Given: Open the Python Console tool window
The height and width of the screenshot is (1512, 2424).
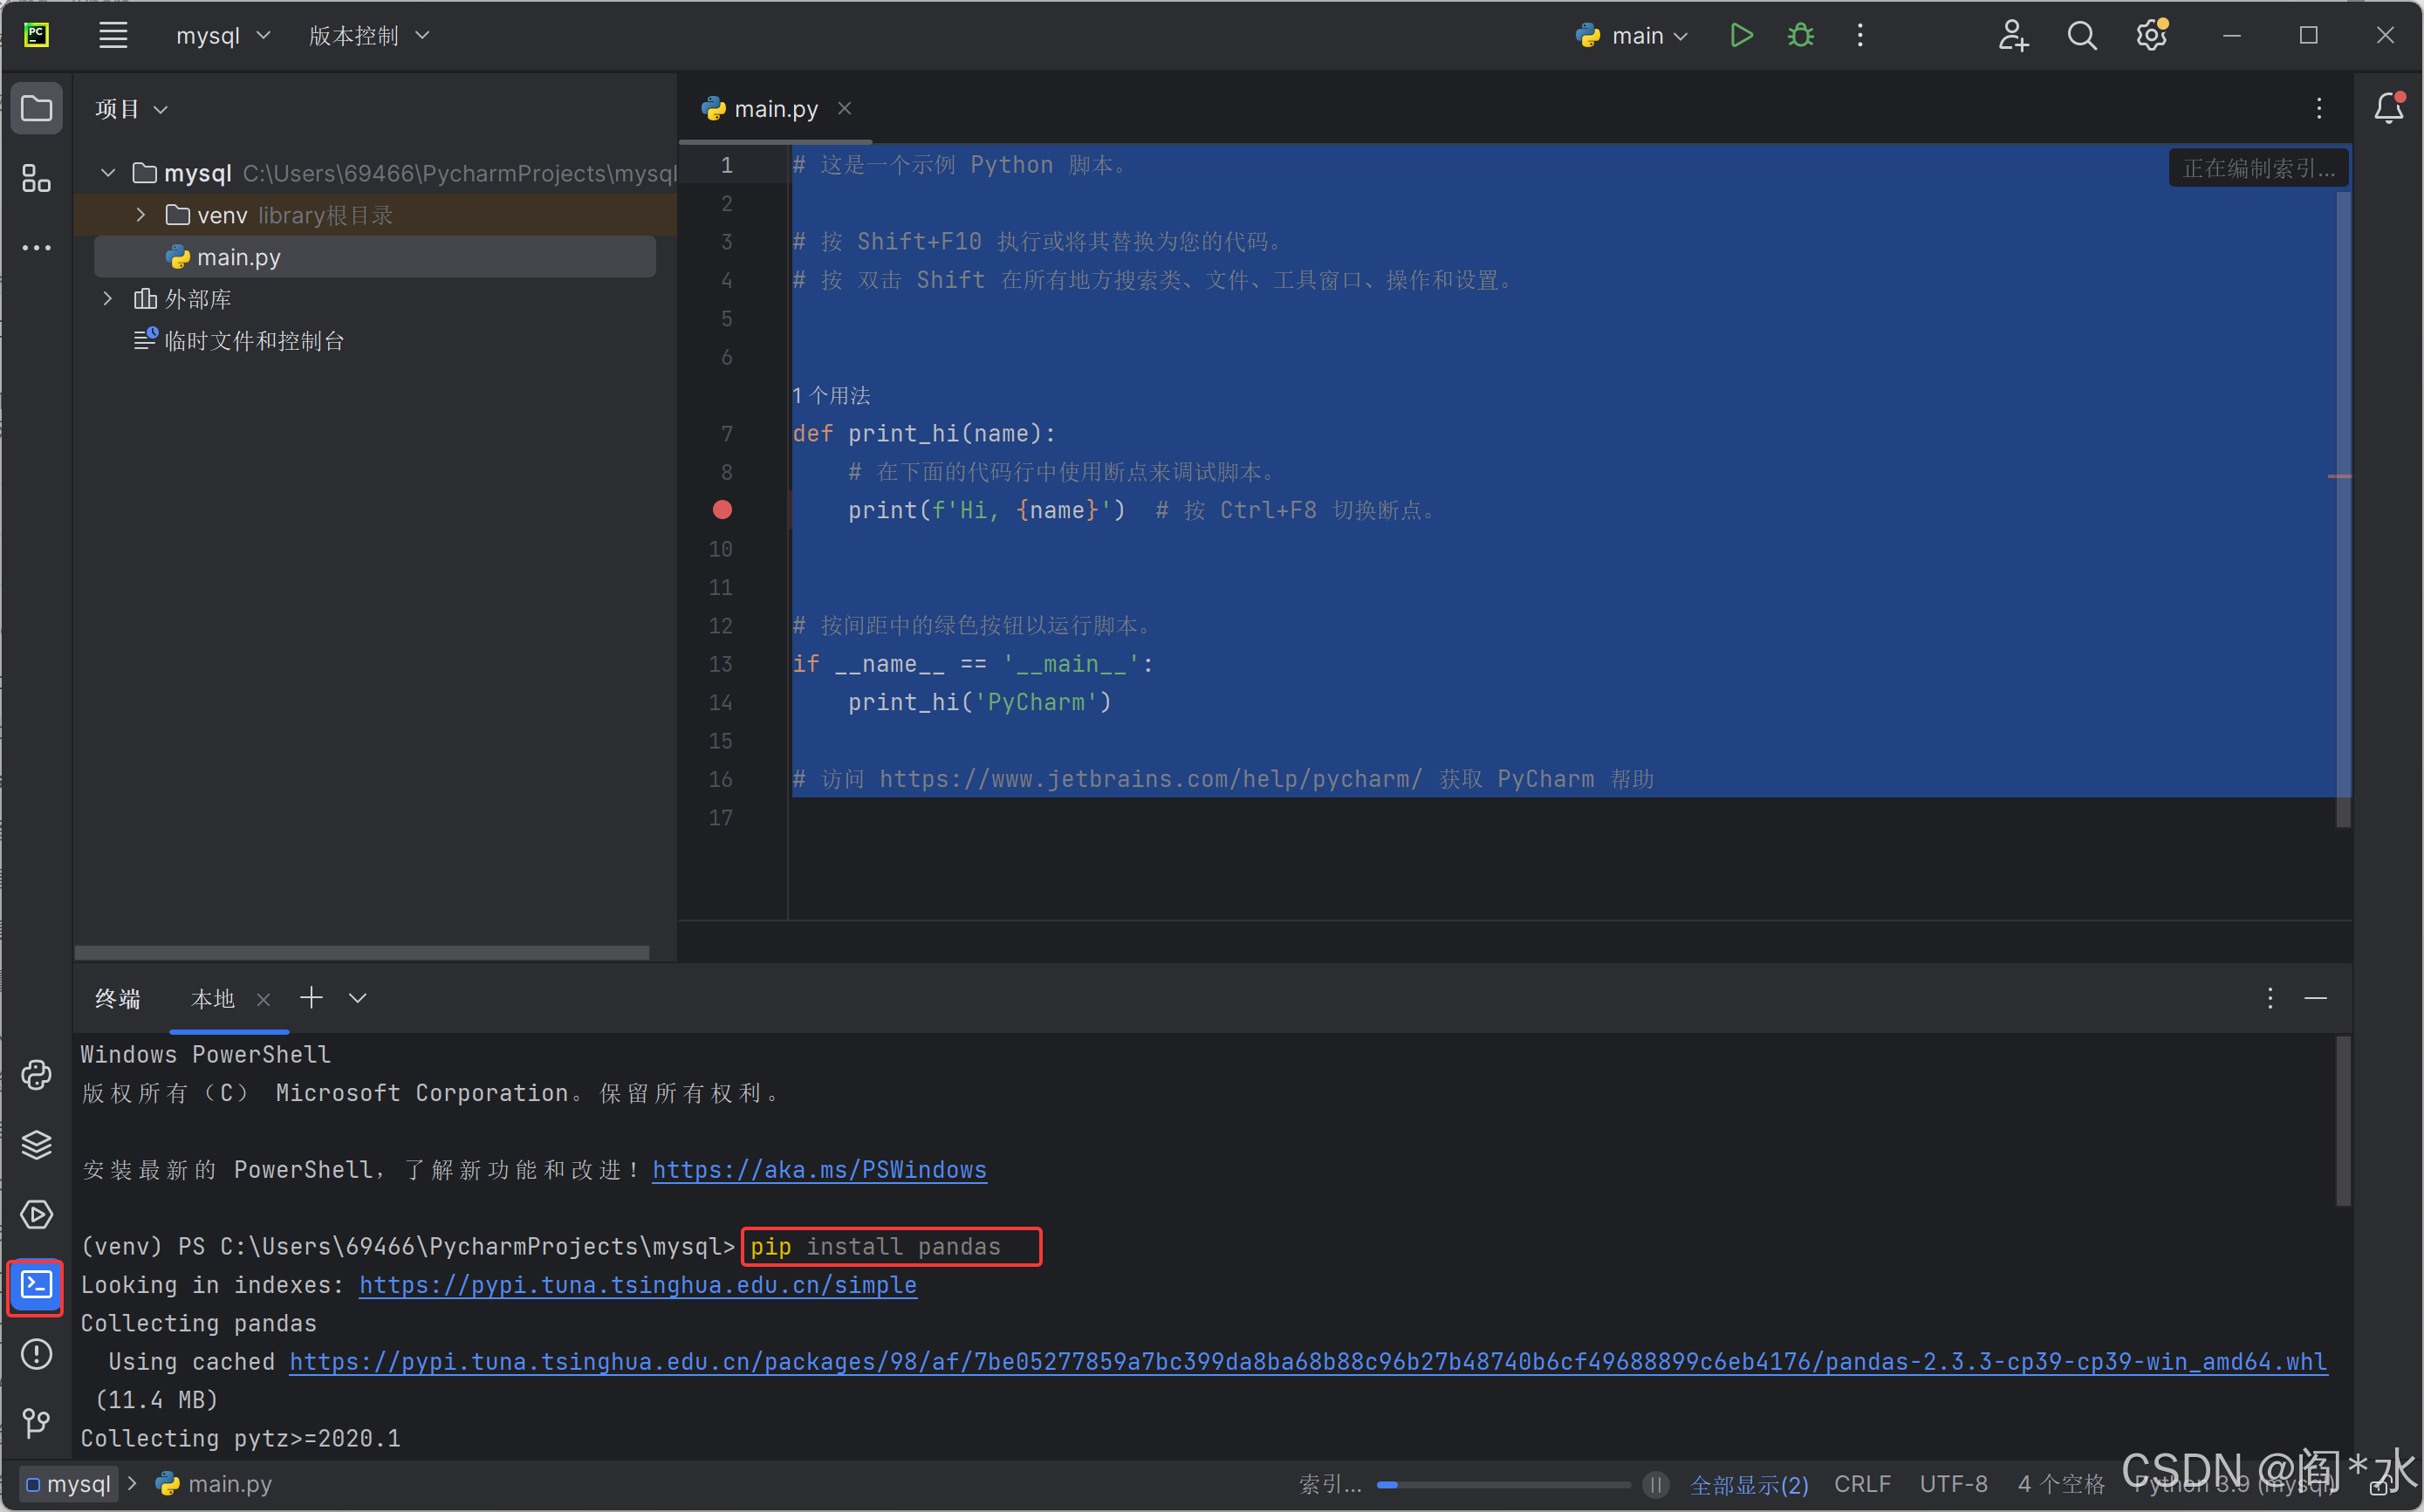Looking at the screenshot, I should click(37, 1075).
